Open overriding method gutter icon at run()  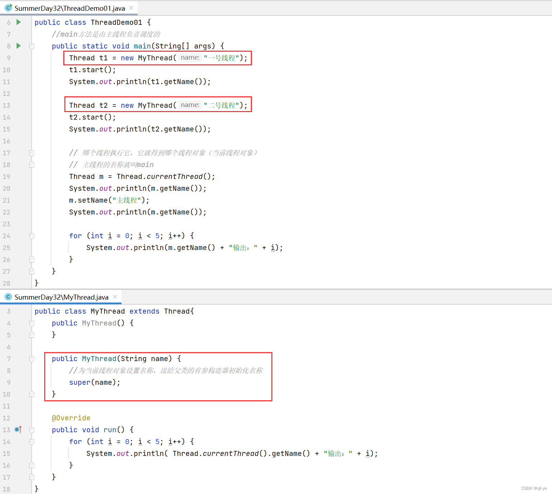tap(18, 429)
